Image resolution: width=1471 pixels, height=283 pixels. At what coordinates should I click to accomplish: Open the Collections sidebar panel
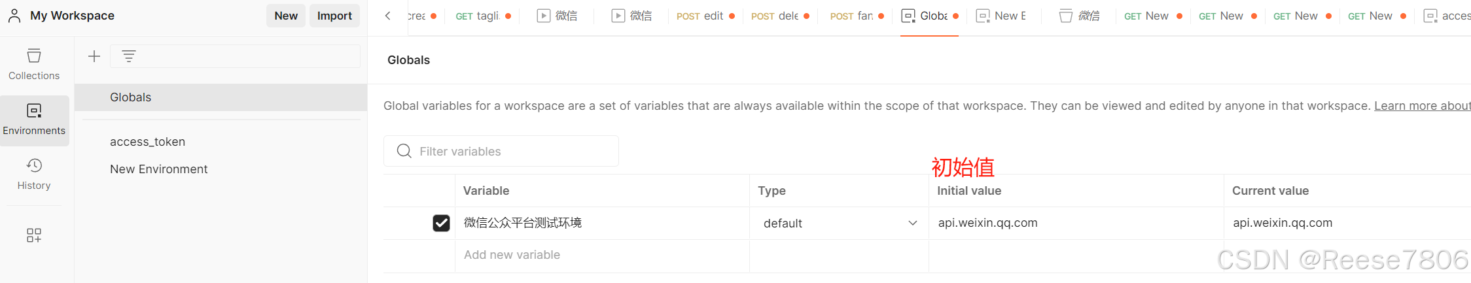click(x=34, y=64)
